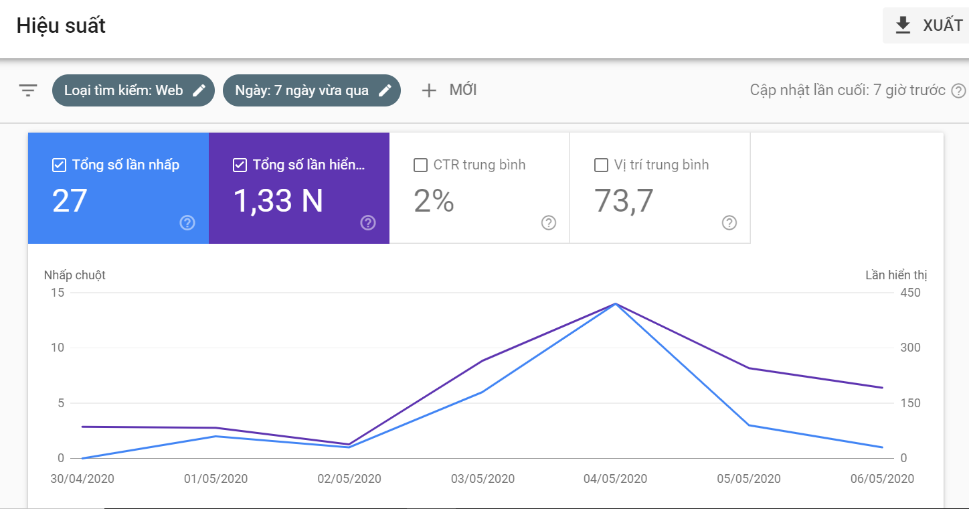Edit the Ngày: 7 ngày vừa qua filter
This screenshot has width=969, height=509.
coord(312,90)
